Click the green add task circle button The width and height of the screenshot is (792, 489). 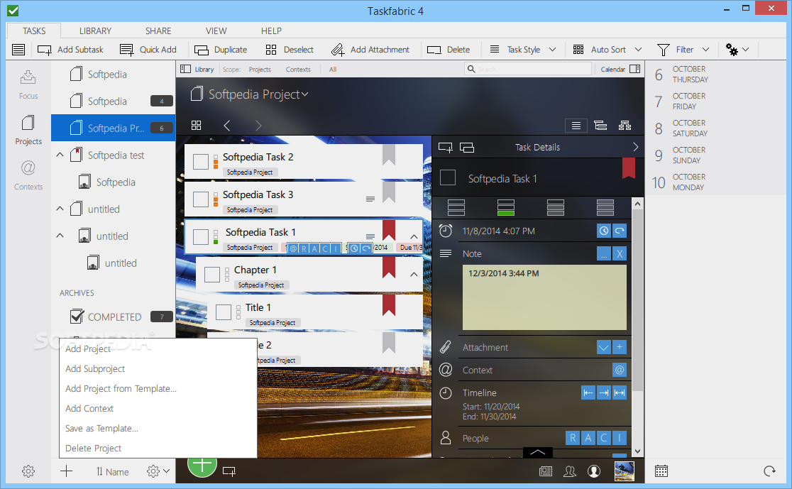pos(202,465)
